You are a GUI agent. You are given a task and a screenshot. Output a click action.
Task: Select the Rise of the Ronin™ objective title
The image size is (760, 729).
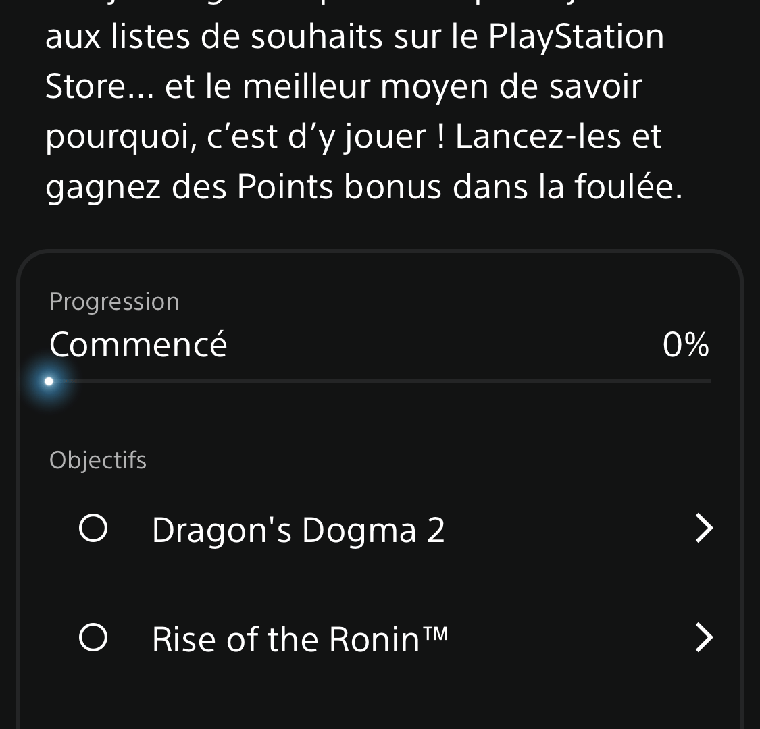(x=300, y=639)
